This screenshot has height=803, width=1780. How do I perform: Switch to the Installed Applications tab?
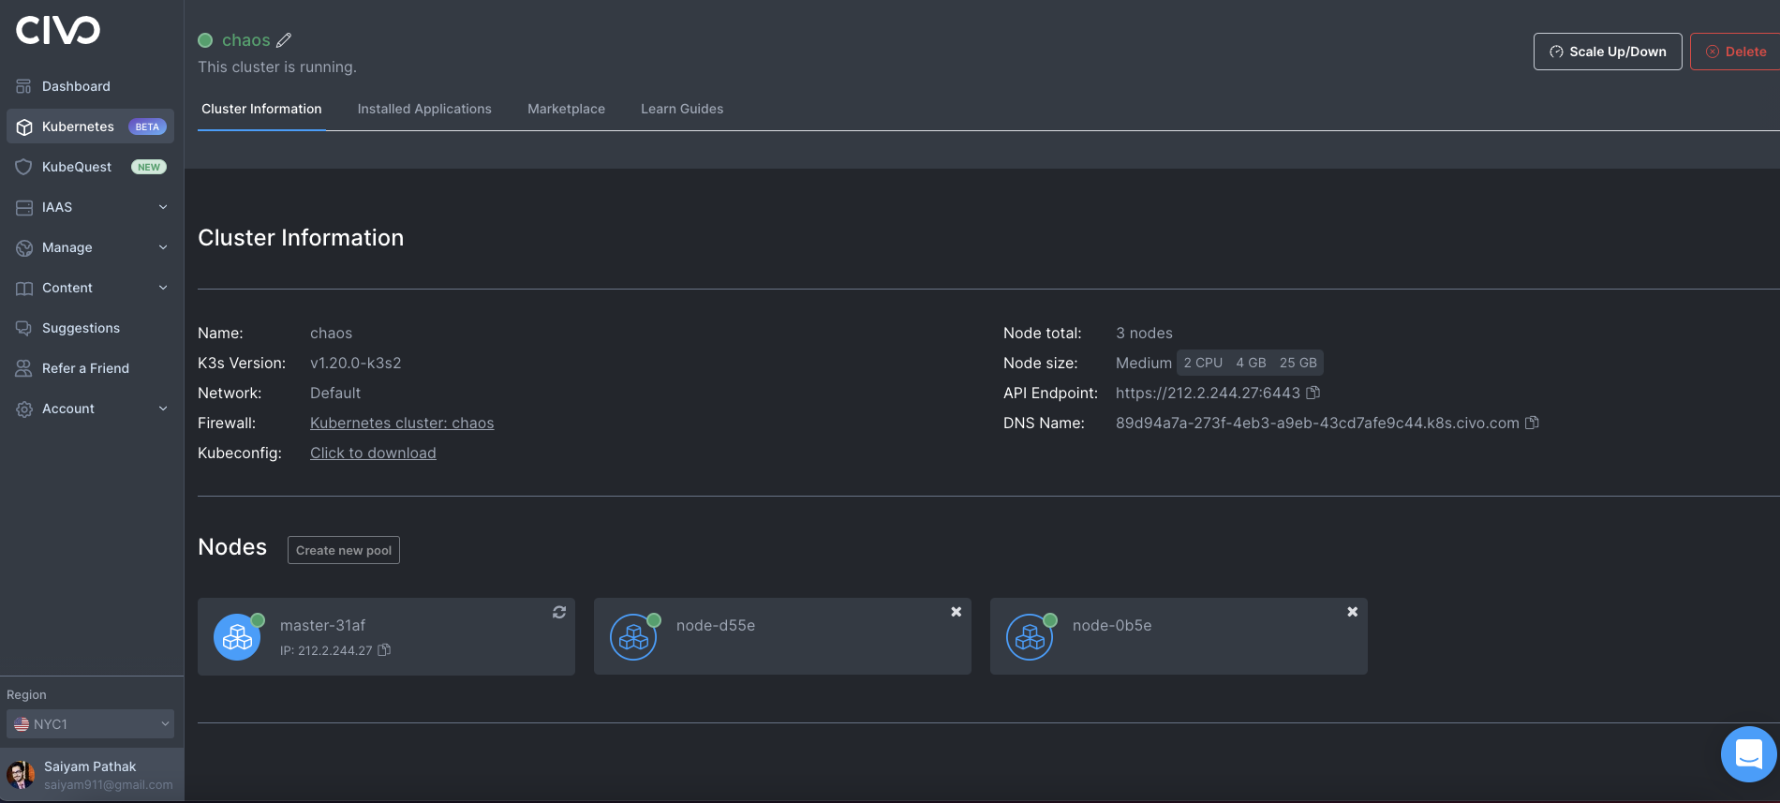(424, 109)
